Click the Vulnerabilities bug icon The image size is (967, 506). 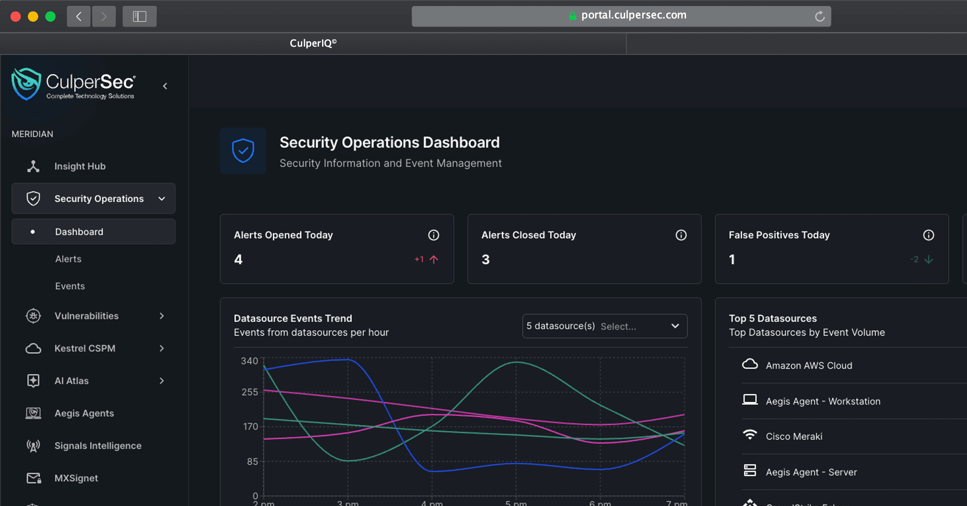pos(33,316)
